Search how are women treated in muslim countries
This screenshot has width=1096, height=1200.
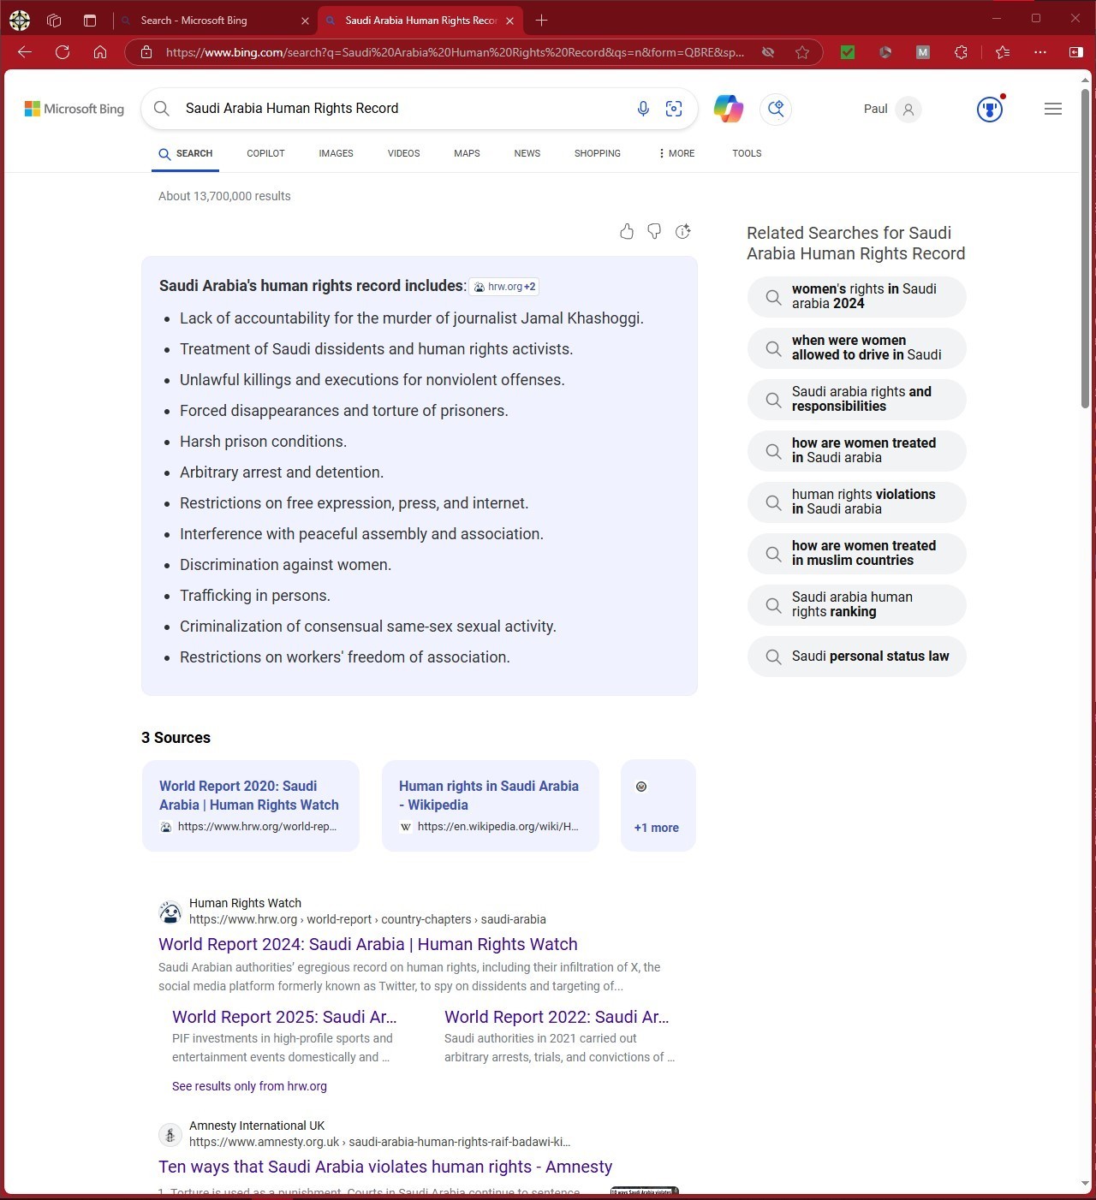[856, 553]
